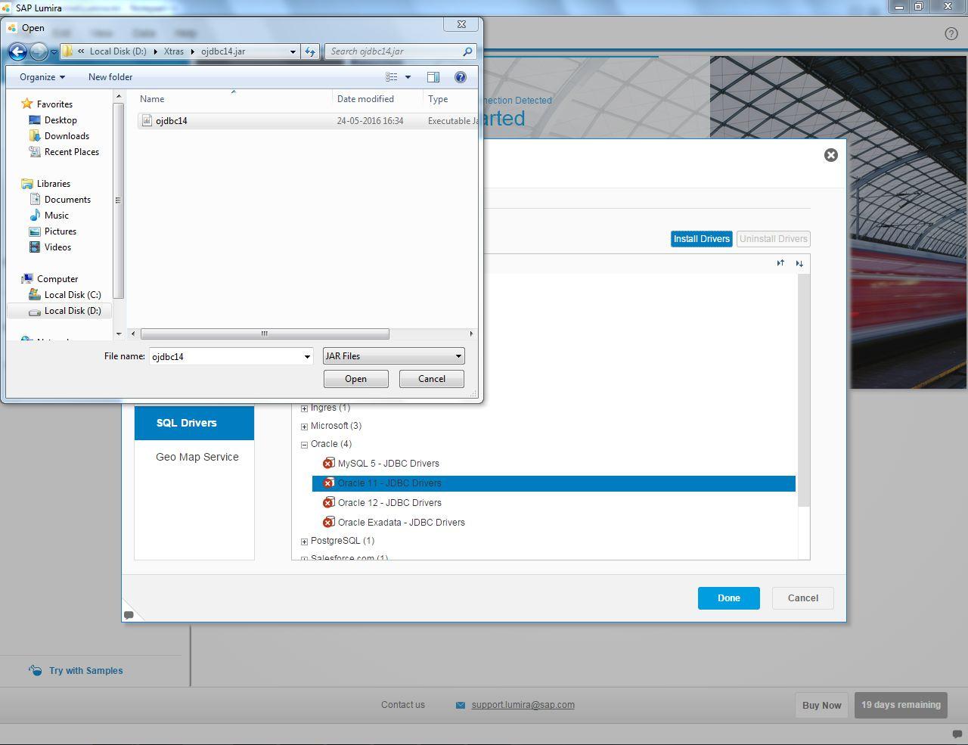Open SAP Lumira help question icon
Screen dimensions: 968x745
pos(951,33)
